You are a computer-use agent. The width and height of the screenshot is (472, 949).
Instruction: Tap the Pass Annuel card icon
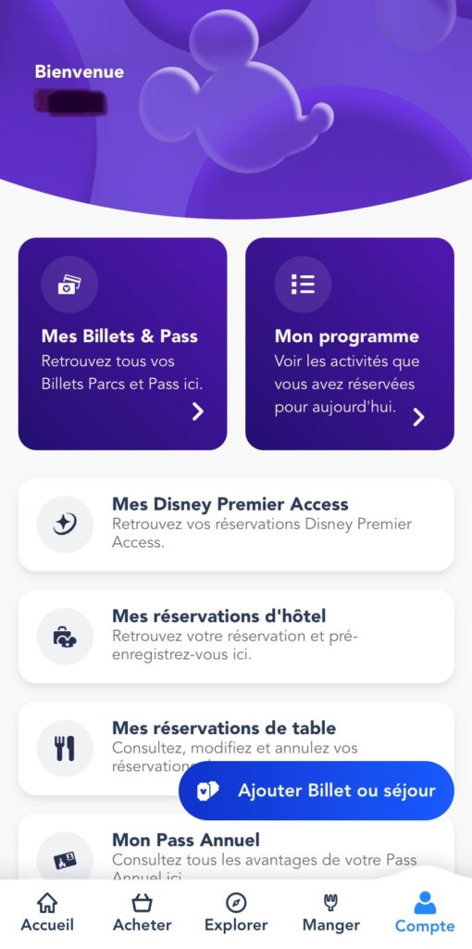click(65, 860)
